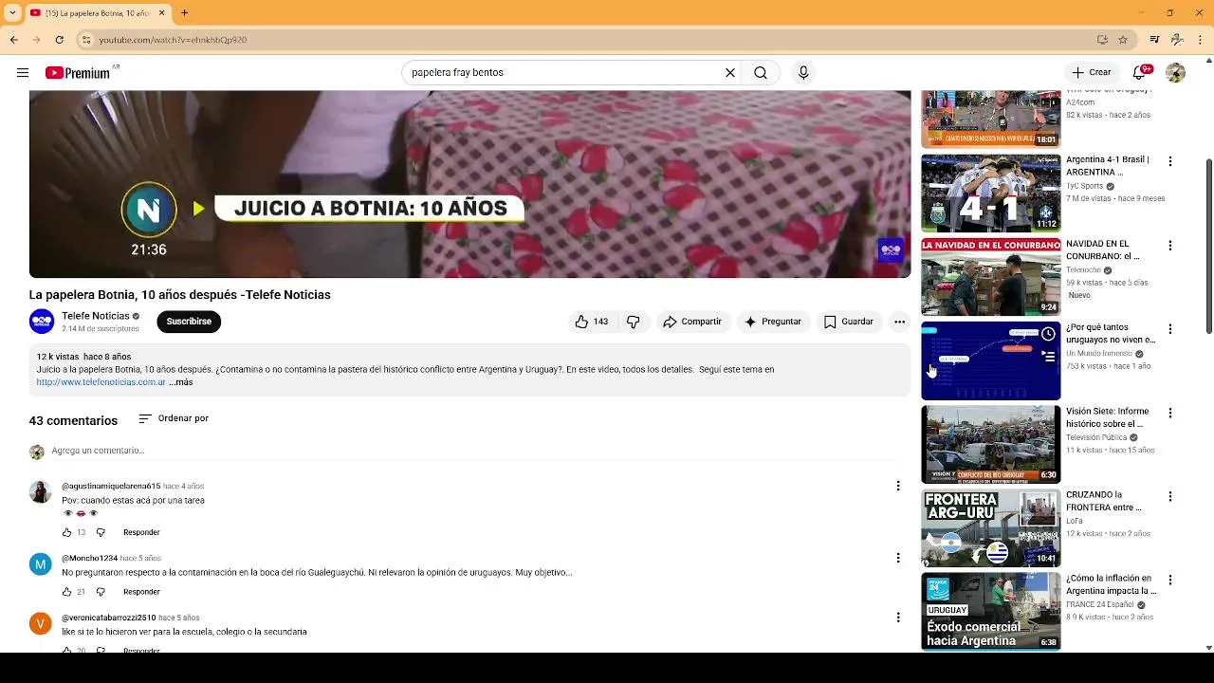Viewport: 1214px width, 683px height.
Task: Run search with magnifier button
Action: click(x=761, y=73)
